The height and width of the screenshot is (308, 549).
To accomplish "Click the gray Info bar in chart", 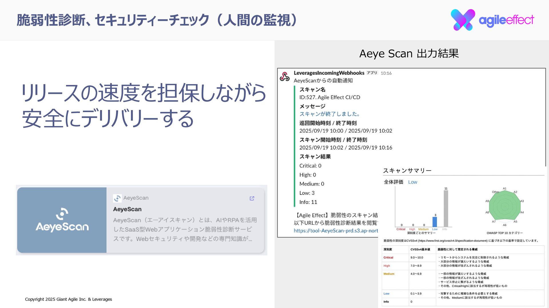I will tap(446, 208).
